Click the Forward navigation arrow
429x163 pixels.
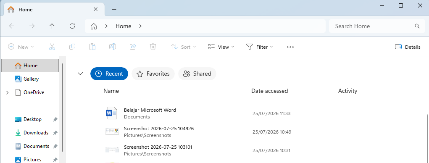32,26
